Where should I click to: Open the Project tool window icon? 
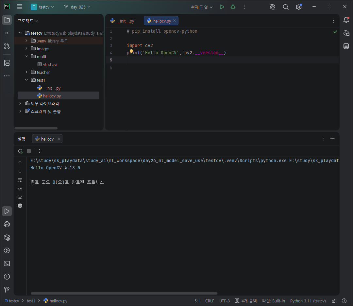pos(7,20)
